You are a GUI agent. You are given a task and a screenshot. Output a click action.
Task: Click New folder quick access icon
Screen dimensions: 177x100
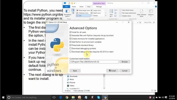(72, 3)
